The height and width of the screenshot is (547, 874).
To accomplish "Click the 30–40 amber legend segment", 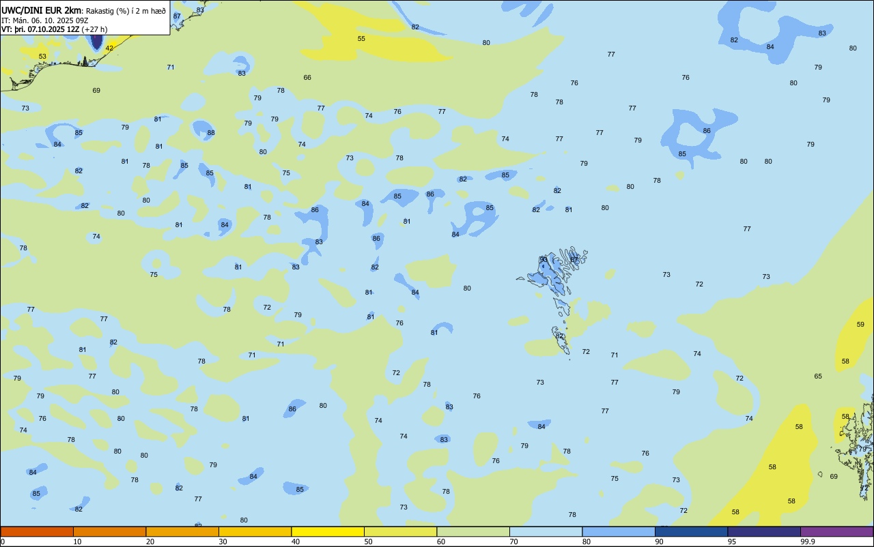I will pyautogui.click(x=255, y=531).
